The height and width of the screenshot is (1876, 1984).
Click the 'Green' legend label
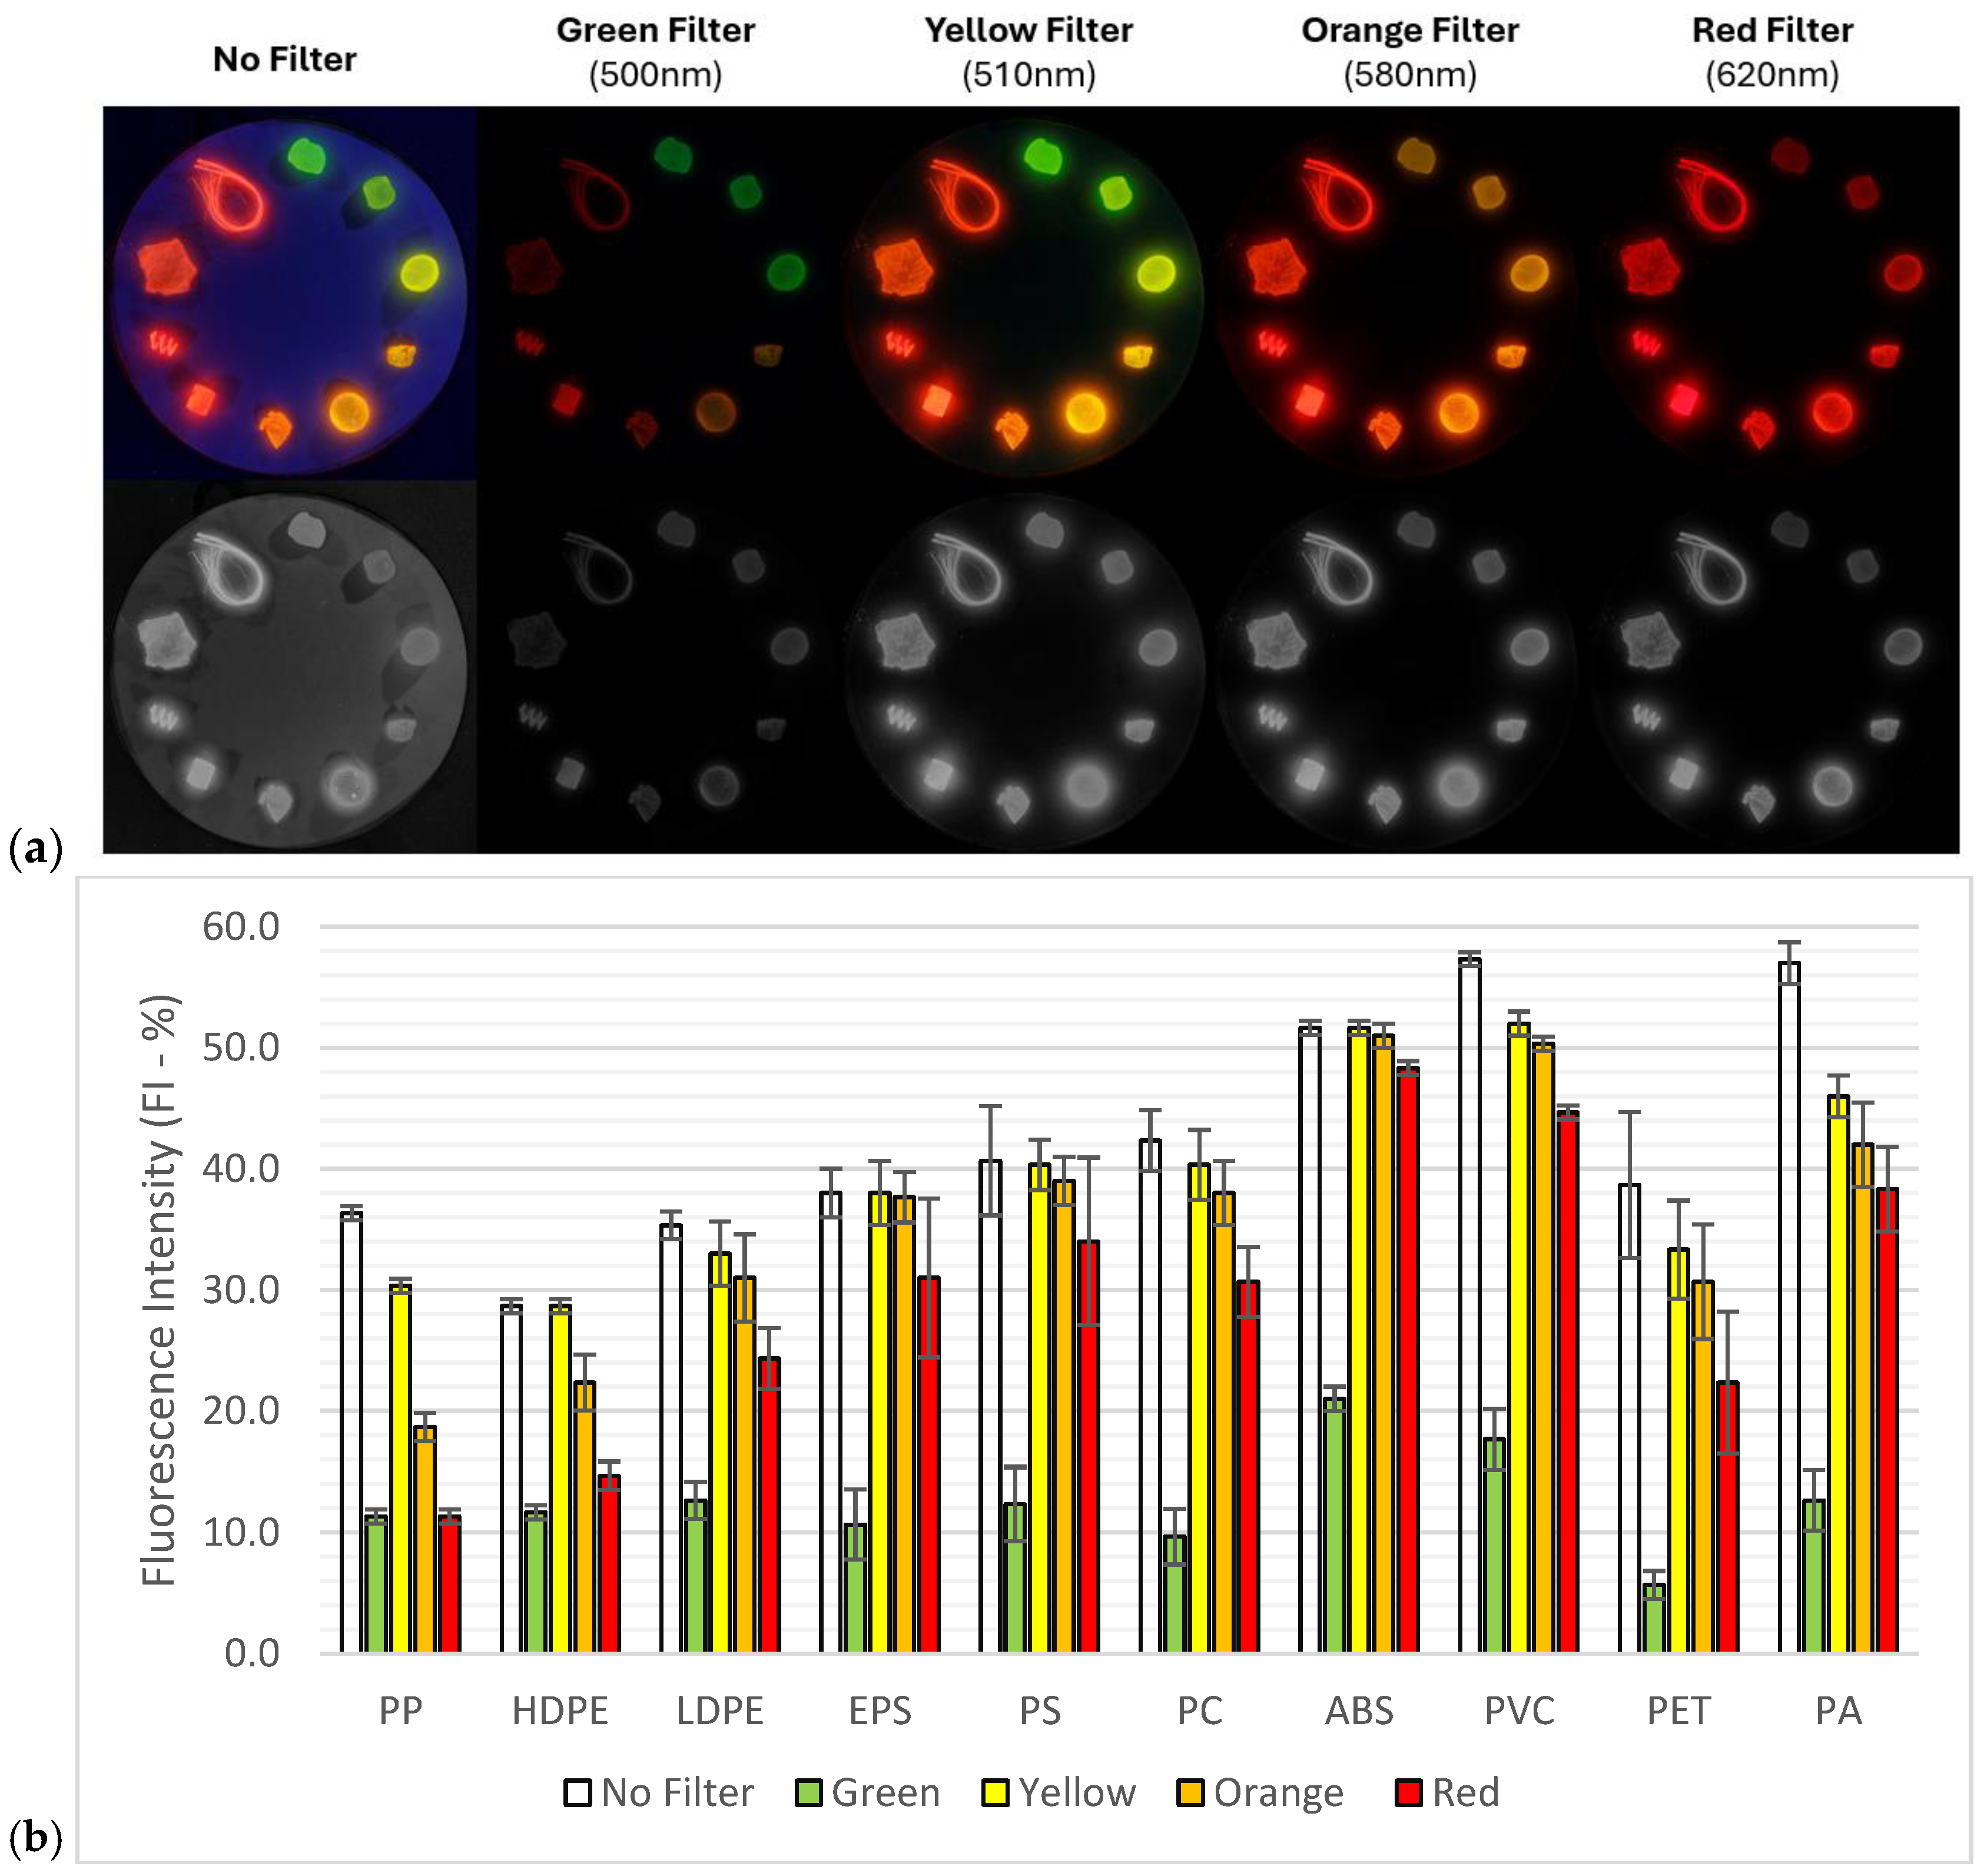(885, 1792)
